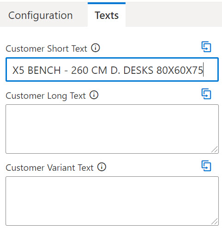
Task: Switch to the Configuration tab
Action: pos(41,15)
